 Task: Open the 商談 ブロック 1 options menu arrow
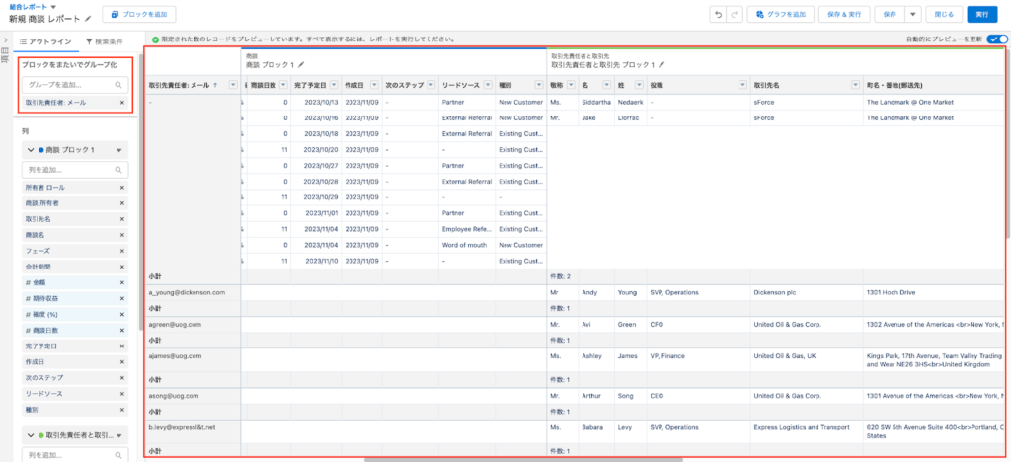tap(118, 150)
